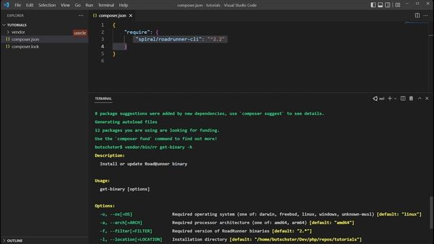Split the terminal panel

coord(403,98)
